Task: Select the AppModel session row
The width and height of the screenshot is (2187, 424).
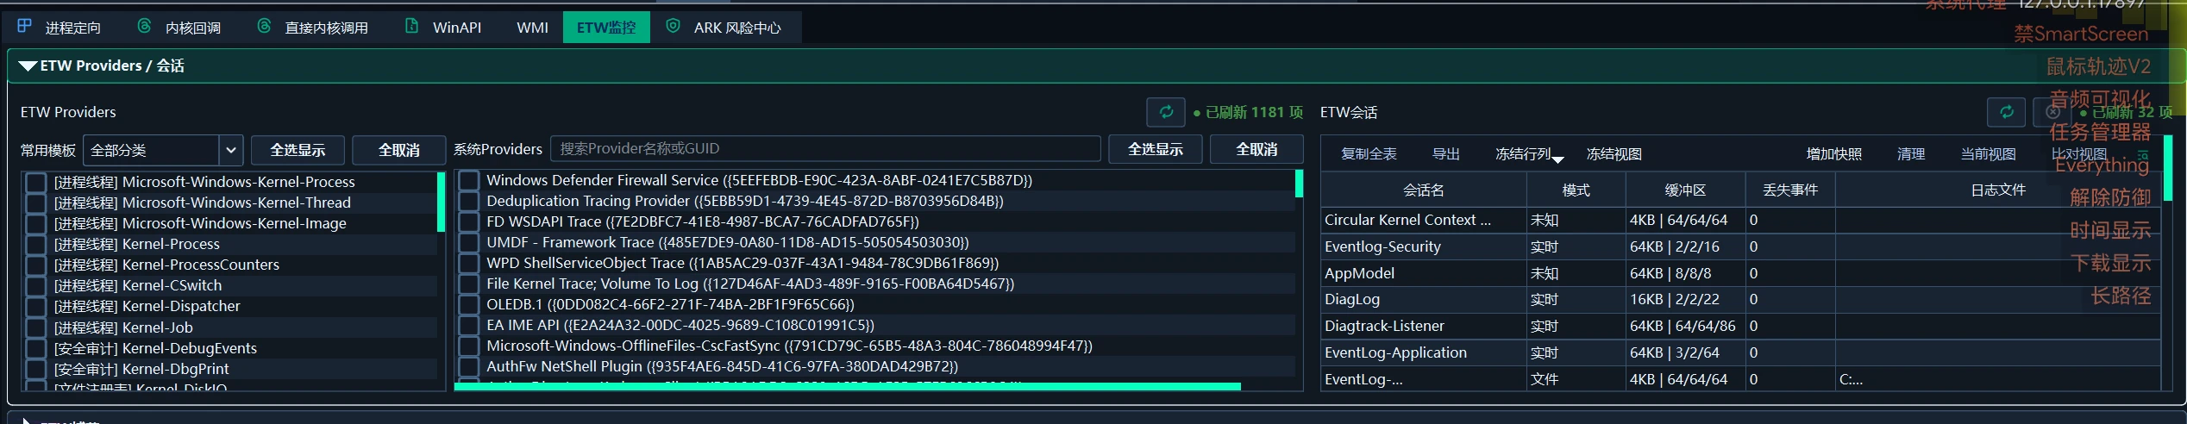Action: (1741, 273)
